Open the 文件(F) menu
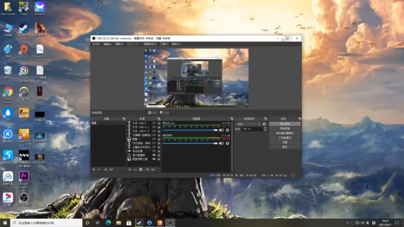Viewport: 404px width, 227px height. click(x=96, y=44)
